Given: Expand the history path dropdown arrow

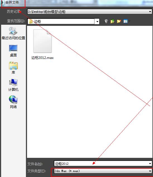Looking at the screenshot, I should pos(150,12).
